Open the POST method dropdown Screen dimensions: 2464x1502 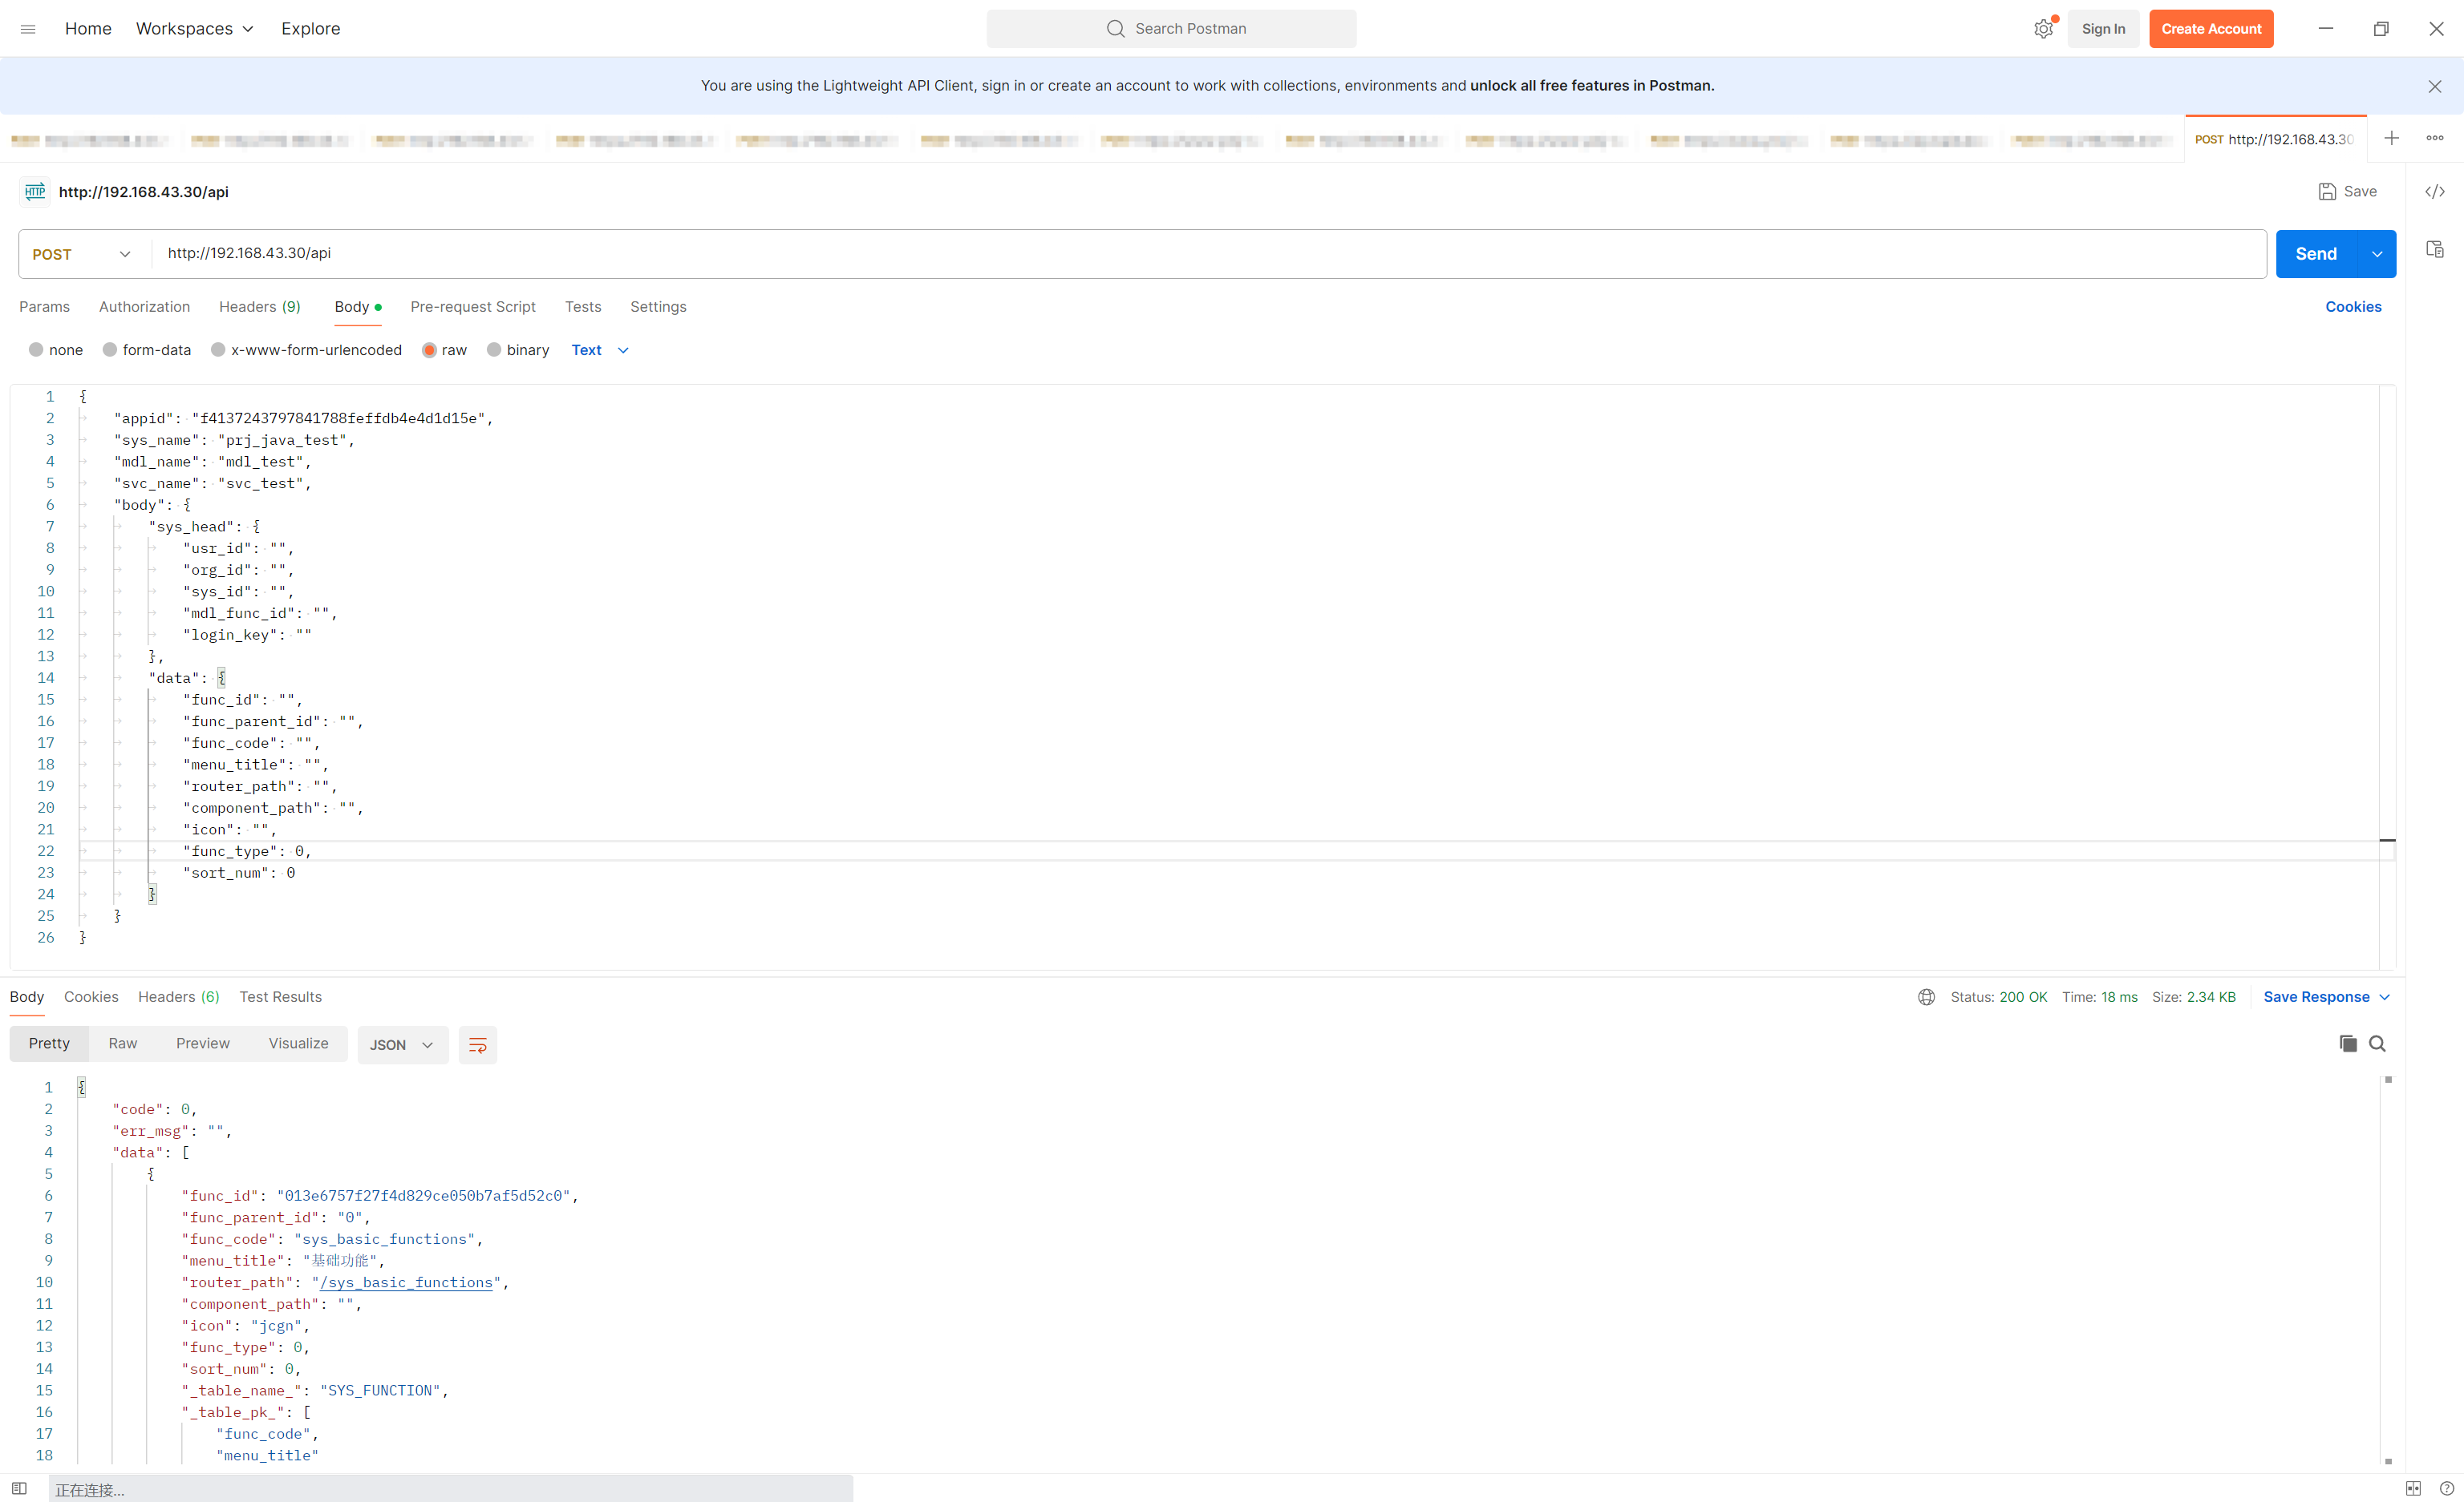82,254
